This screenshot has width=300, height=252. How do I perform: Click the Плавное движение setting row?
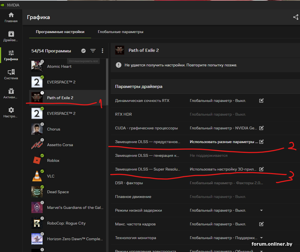205,197
